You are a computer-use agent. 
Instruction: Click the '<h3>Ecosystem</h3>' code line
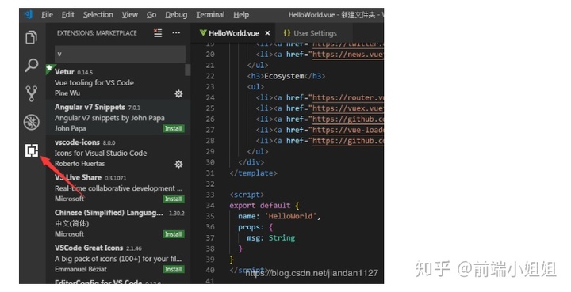(286, 76)
